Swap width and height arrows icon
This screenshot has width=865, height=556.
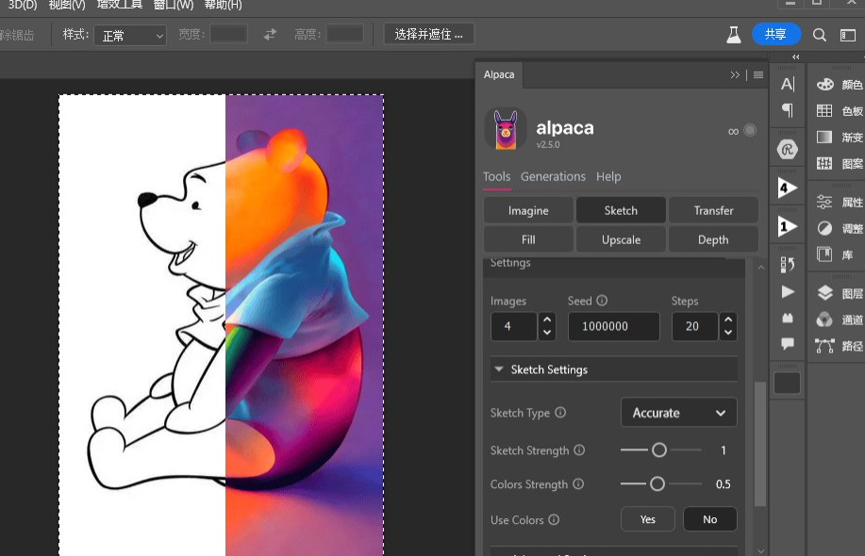click(270, 35)
